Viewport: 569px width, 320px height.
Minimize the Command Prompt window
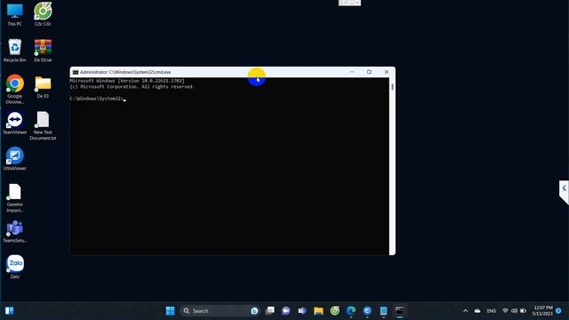pyautogui.click(x=352, y=72)
